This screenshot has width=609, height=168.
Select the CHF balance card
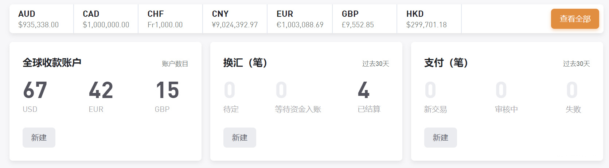[171, 19]
